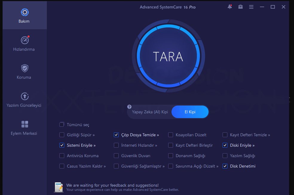Uncheck the Çöp Dosya Temizle checkbox

(x=116, y=135)
